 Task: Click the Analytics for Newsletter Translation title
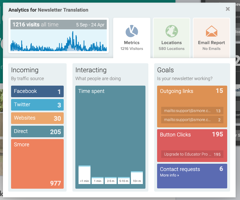click(48, 10)
